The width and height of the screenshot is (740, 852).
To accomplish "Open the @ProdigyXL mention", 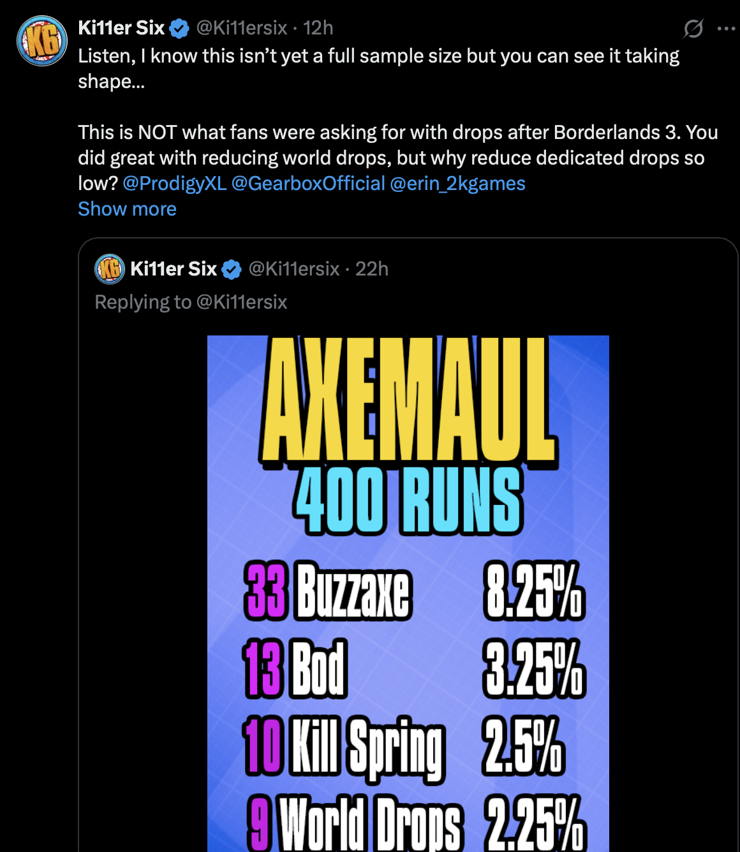I will coord(174,184).
